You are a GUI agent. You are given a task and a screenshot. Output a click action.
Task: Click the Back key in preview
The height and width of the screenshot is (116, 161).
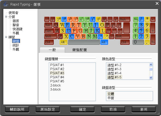pyautogui.click(x=125, y=19)
